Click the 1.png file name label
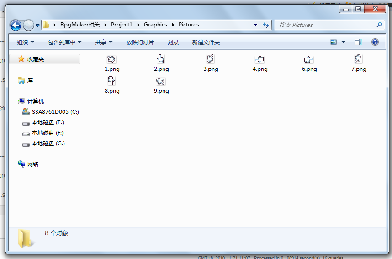Image resolution: width=392 pixels, height=259 pixels. point(112,69)
